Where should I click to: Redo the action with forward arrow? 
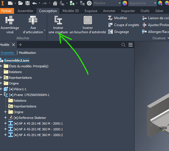tap(45, 3)
